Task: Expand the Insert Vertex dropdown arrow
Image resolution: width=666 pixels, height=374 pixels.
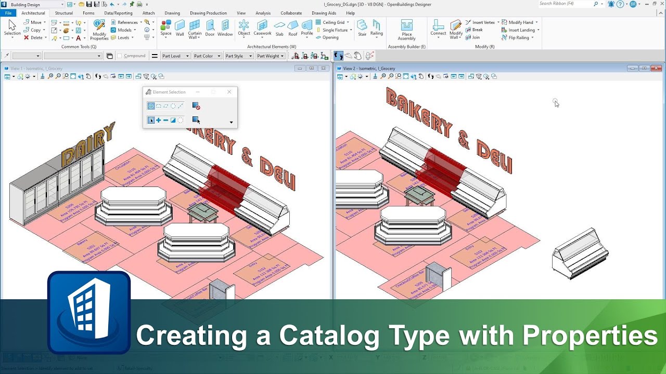Action: coord(498,22)
